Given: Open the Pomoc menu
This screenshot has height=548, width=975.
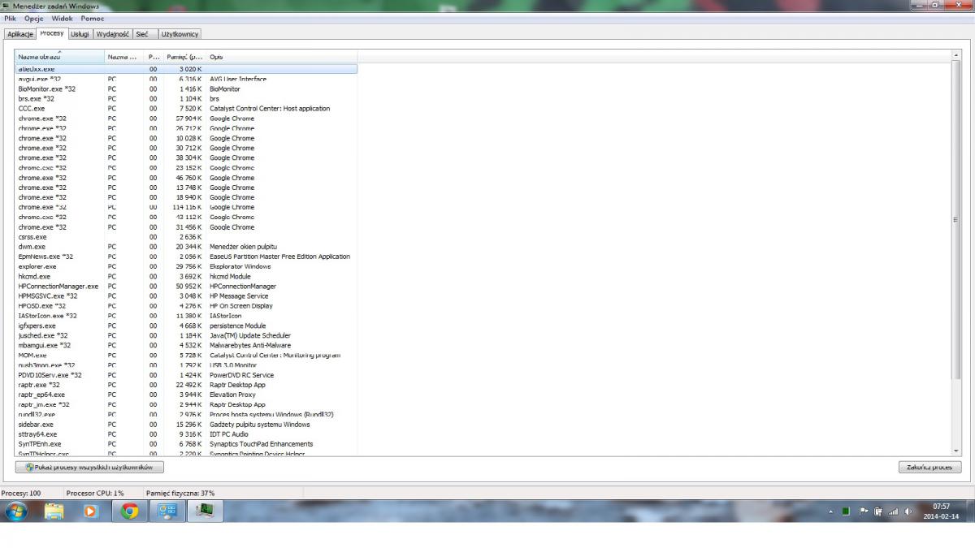Looking at the screenshot, I should point(93,18).
